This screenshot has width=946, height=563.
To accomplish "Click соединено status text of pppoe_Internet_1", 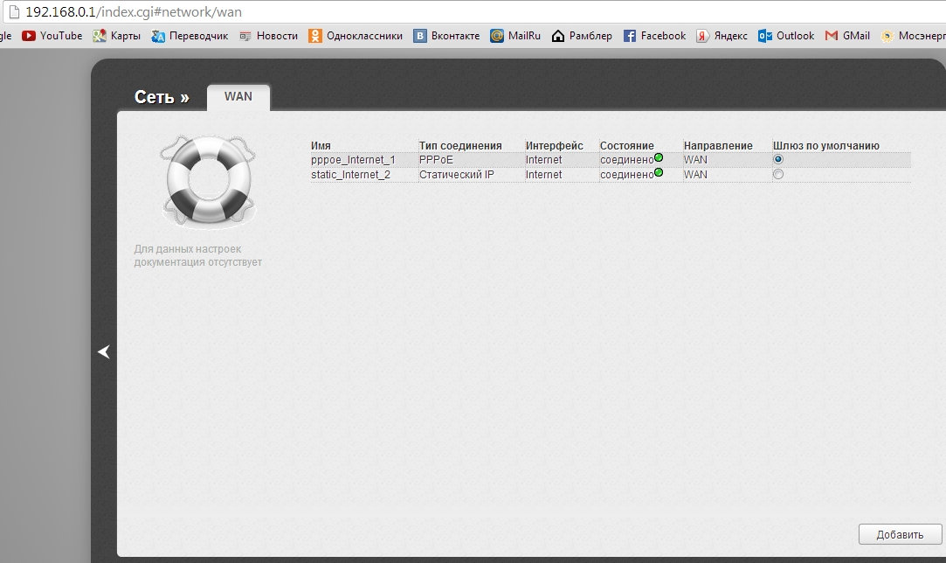I will click(x=626, y=160).
